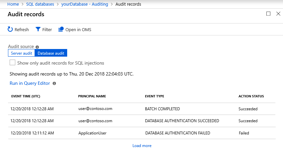Load more audit records
This screenshot has width=283, height=152.
coord(142,146)
